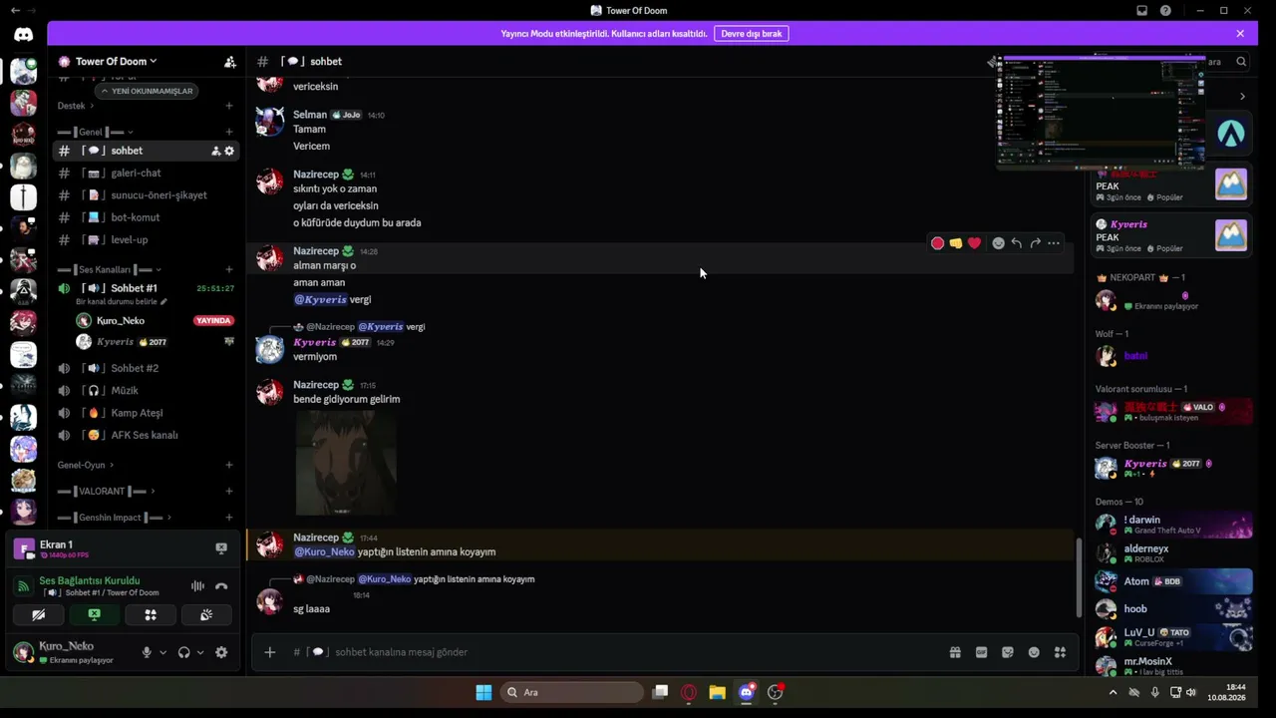
Task: Disconnect from voice with hang-up icon
Action: [221, 586]
